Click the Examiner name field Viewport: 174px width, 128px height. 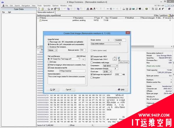click(72, 71)
